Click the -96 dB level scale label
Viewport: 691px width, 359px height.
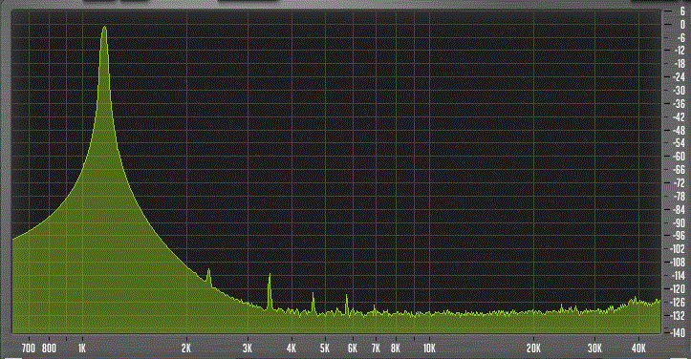680,236
